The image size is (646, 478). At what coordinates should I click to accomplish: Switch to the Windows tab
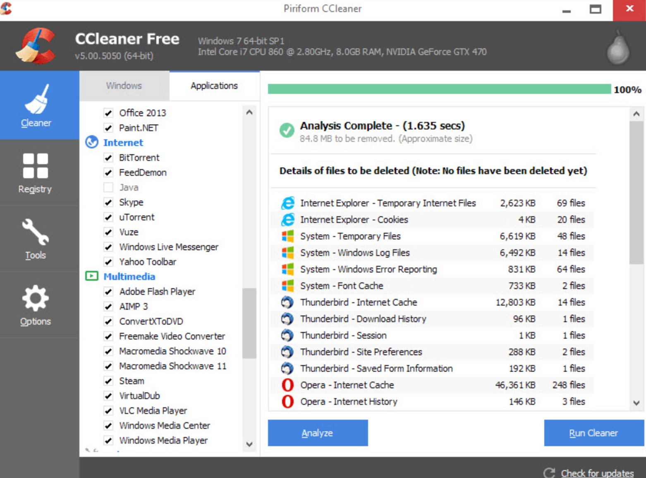[x=124, y=86]
